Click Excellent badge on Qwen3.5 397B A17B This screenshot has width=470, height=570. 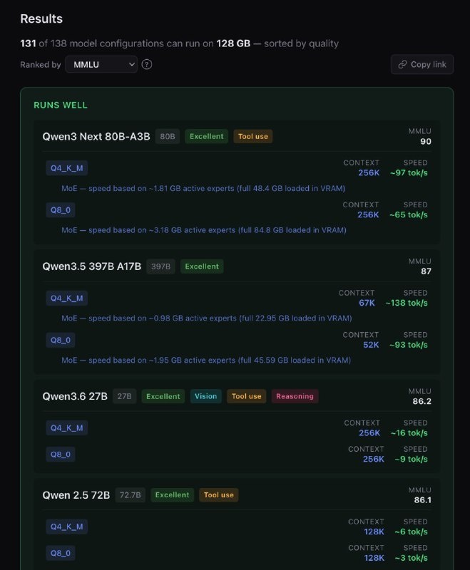pos(202,266)
